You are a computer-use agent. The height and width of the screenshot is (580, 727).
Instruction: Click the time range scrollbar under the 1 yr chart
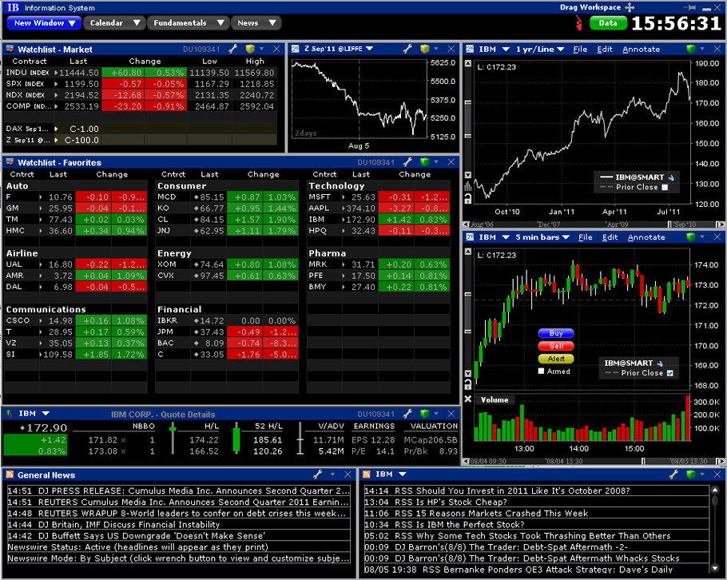click(594, 224)
